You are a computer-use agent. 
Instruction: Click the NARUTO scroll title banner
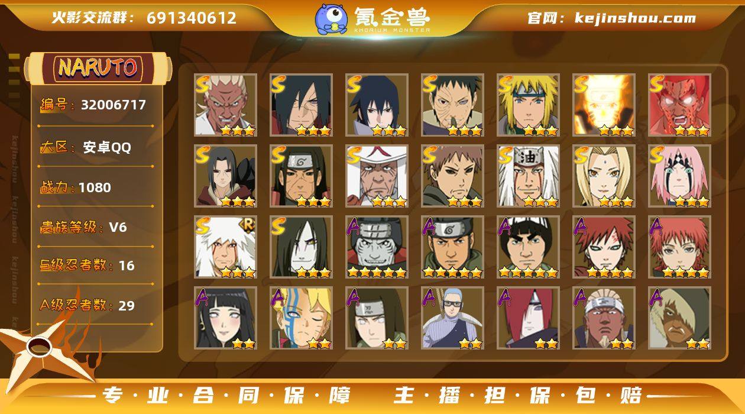98,67
